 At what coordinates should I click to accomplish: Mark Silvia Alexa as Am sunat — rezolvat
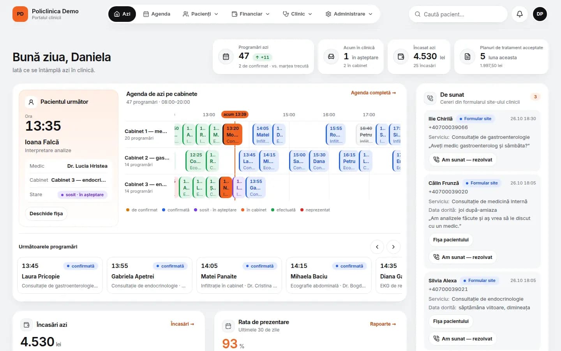pos(463,339)
